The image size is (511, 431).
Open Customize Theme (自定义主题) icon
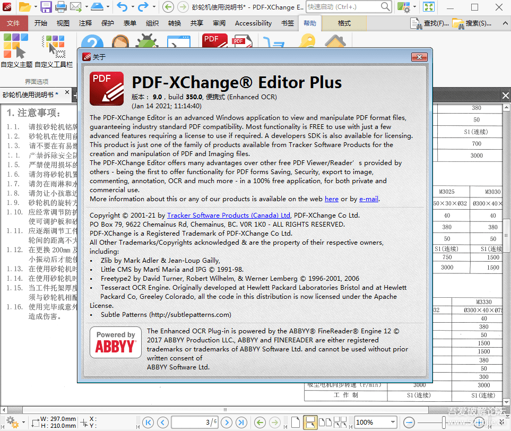[x=15, y=47]
